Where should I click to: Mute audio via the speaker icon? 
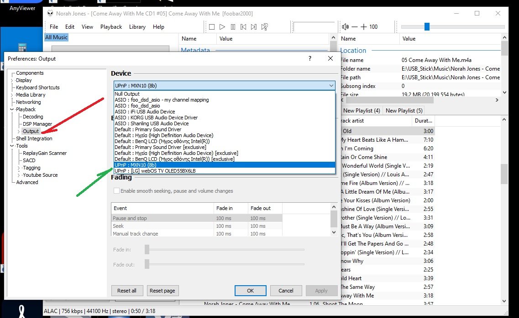[x=345, y=26]
